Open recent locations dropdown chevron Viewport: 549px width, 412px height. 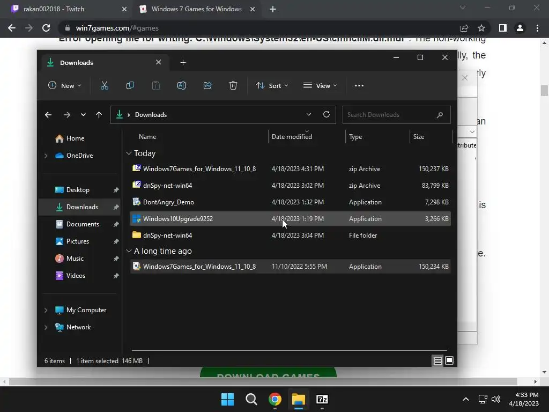pos(83,115)
